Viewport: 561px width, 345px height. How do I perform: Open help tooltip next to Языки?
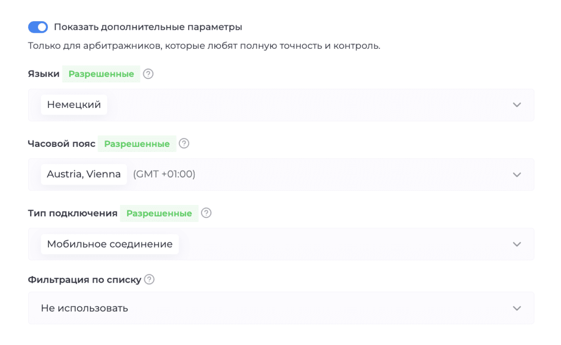coord(149,74)
